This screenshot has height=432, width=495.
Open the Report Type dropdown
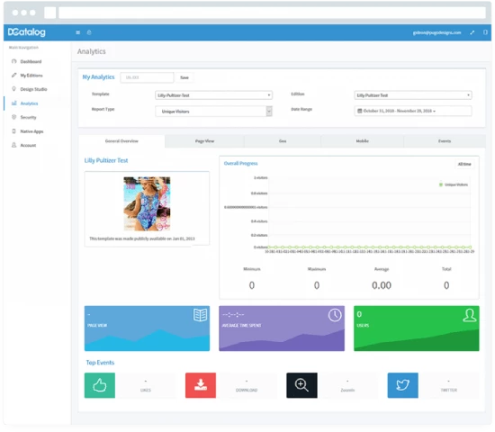click(x=213, y=112)
